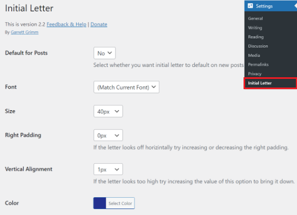Click the right padding help description text
Screen dimensions: 297x215
(191, 147)
